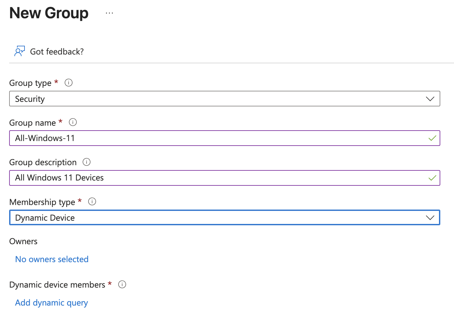Screen dimensions: 454x316
Task: Click the Membership type info icon
Action: 92,201
